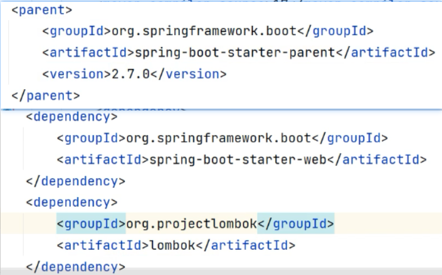Select the version value 2.7.0
Image resolution: width=442 pixels, height=275 pixels.
tap(130, 74)
